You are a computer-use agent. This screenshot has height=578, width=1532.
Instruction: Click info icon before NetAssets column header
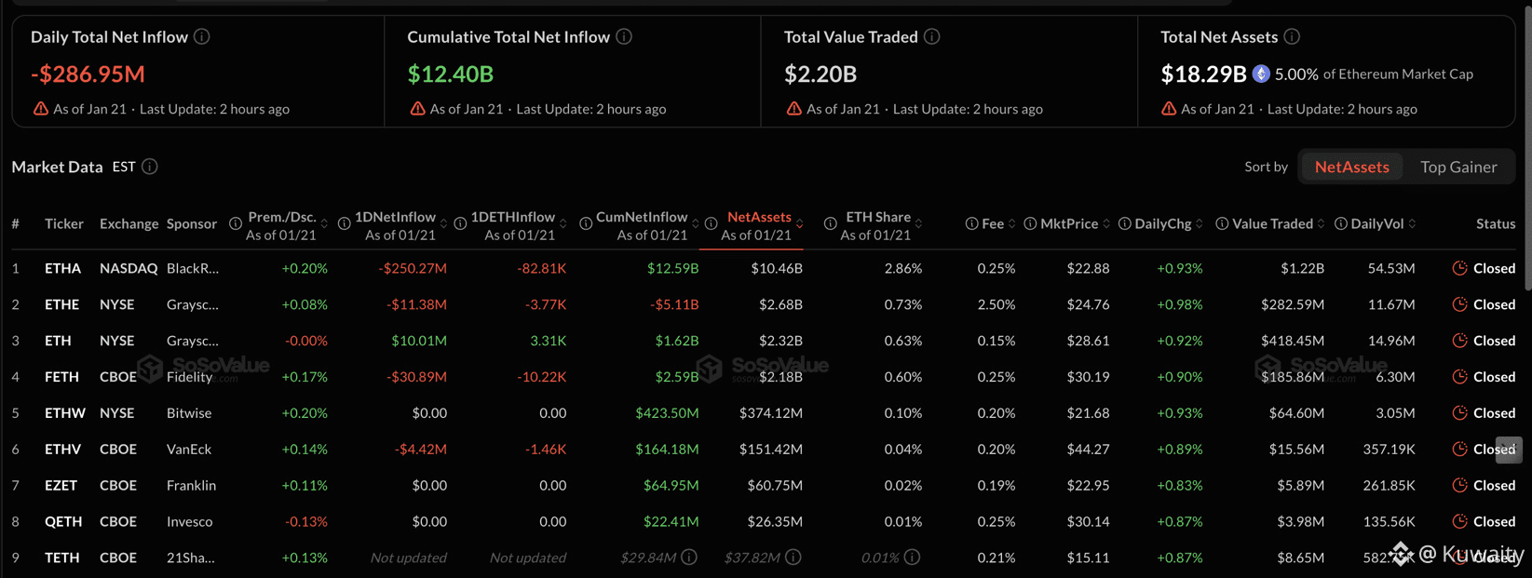click(712, 224)
